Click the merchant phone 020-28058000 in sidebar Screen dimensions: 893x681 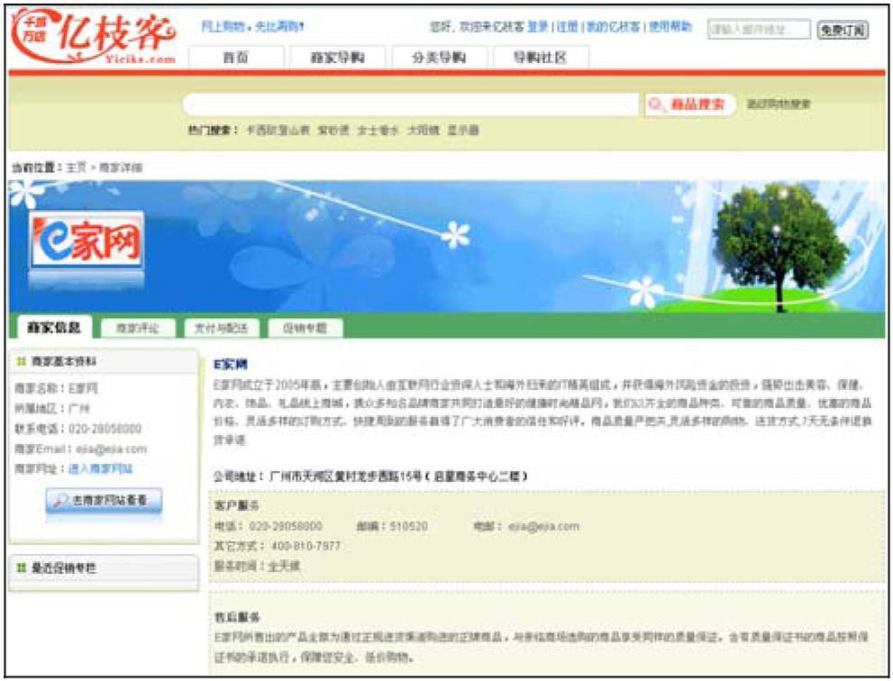click(105, 429)
